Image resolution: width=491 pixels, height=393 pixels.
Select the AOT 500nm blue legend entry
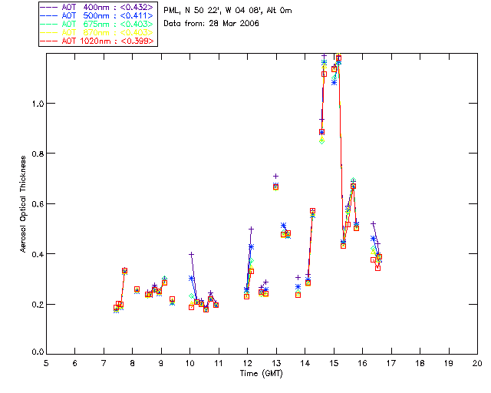click(x=96, y=15)
